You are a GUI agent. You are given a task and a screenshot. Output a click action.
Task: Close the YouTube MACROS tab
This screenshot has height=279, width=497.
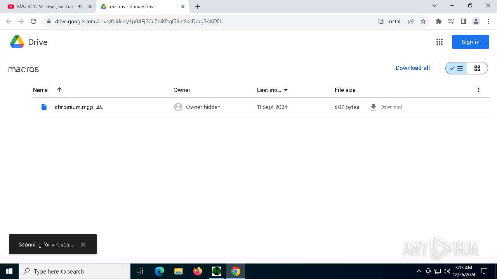(90, 7)
